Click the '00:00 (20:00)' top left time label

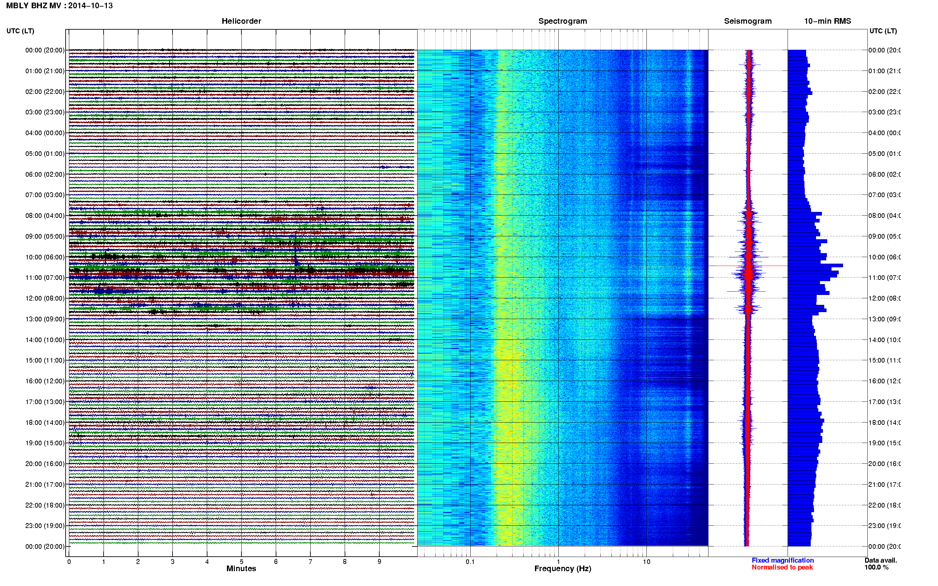pos(45,50)
